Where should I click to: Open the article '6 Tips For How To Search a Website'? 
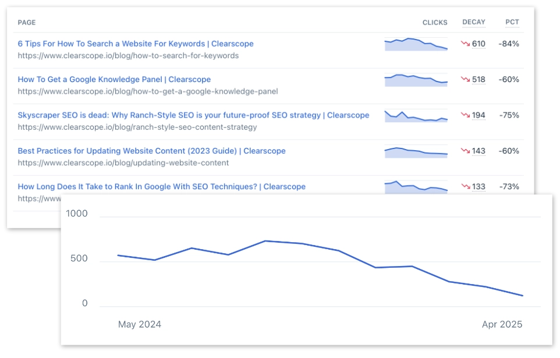coord(136,44)
